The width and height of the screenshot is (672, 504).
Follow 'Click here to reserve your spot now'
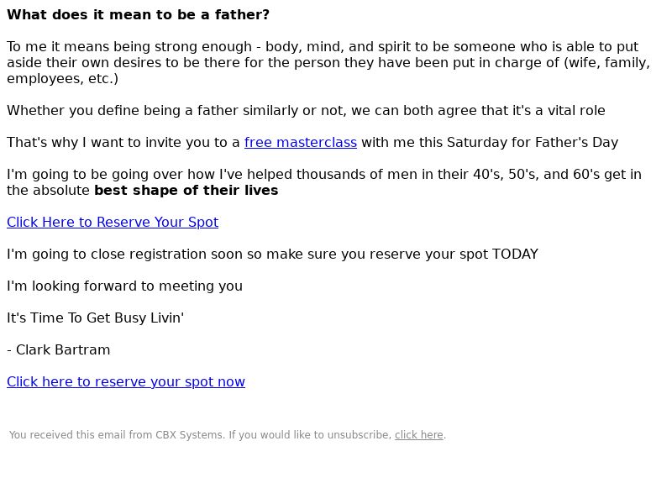point(126,381)
